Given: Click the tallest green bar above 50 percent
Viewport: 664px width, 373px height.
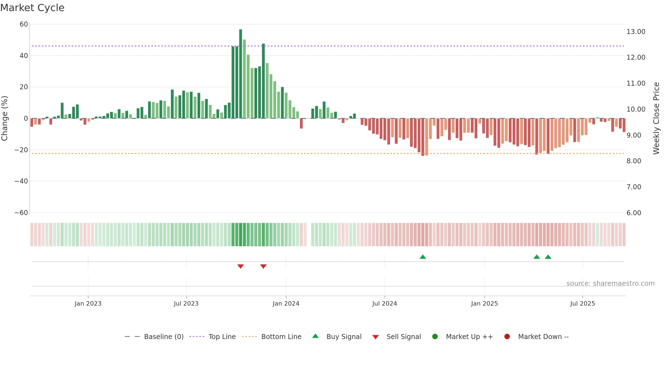Looking at the screenshot, I should pyautogui.click(x=240, y=74).
